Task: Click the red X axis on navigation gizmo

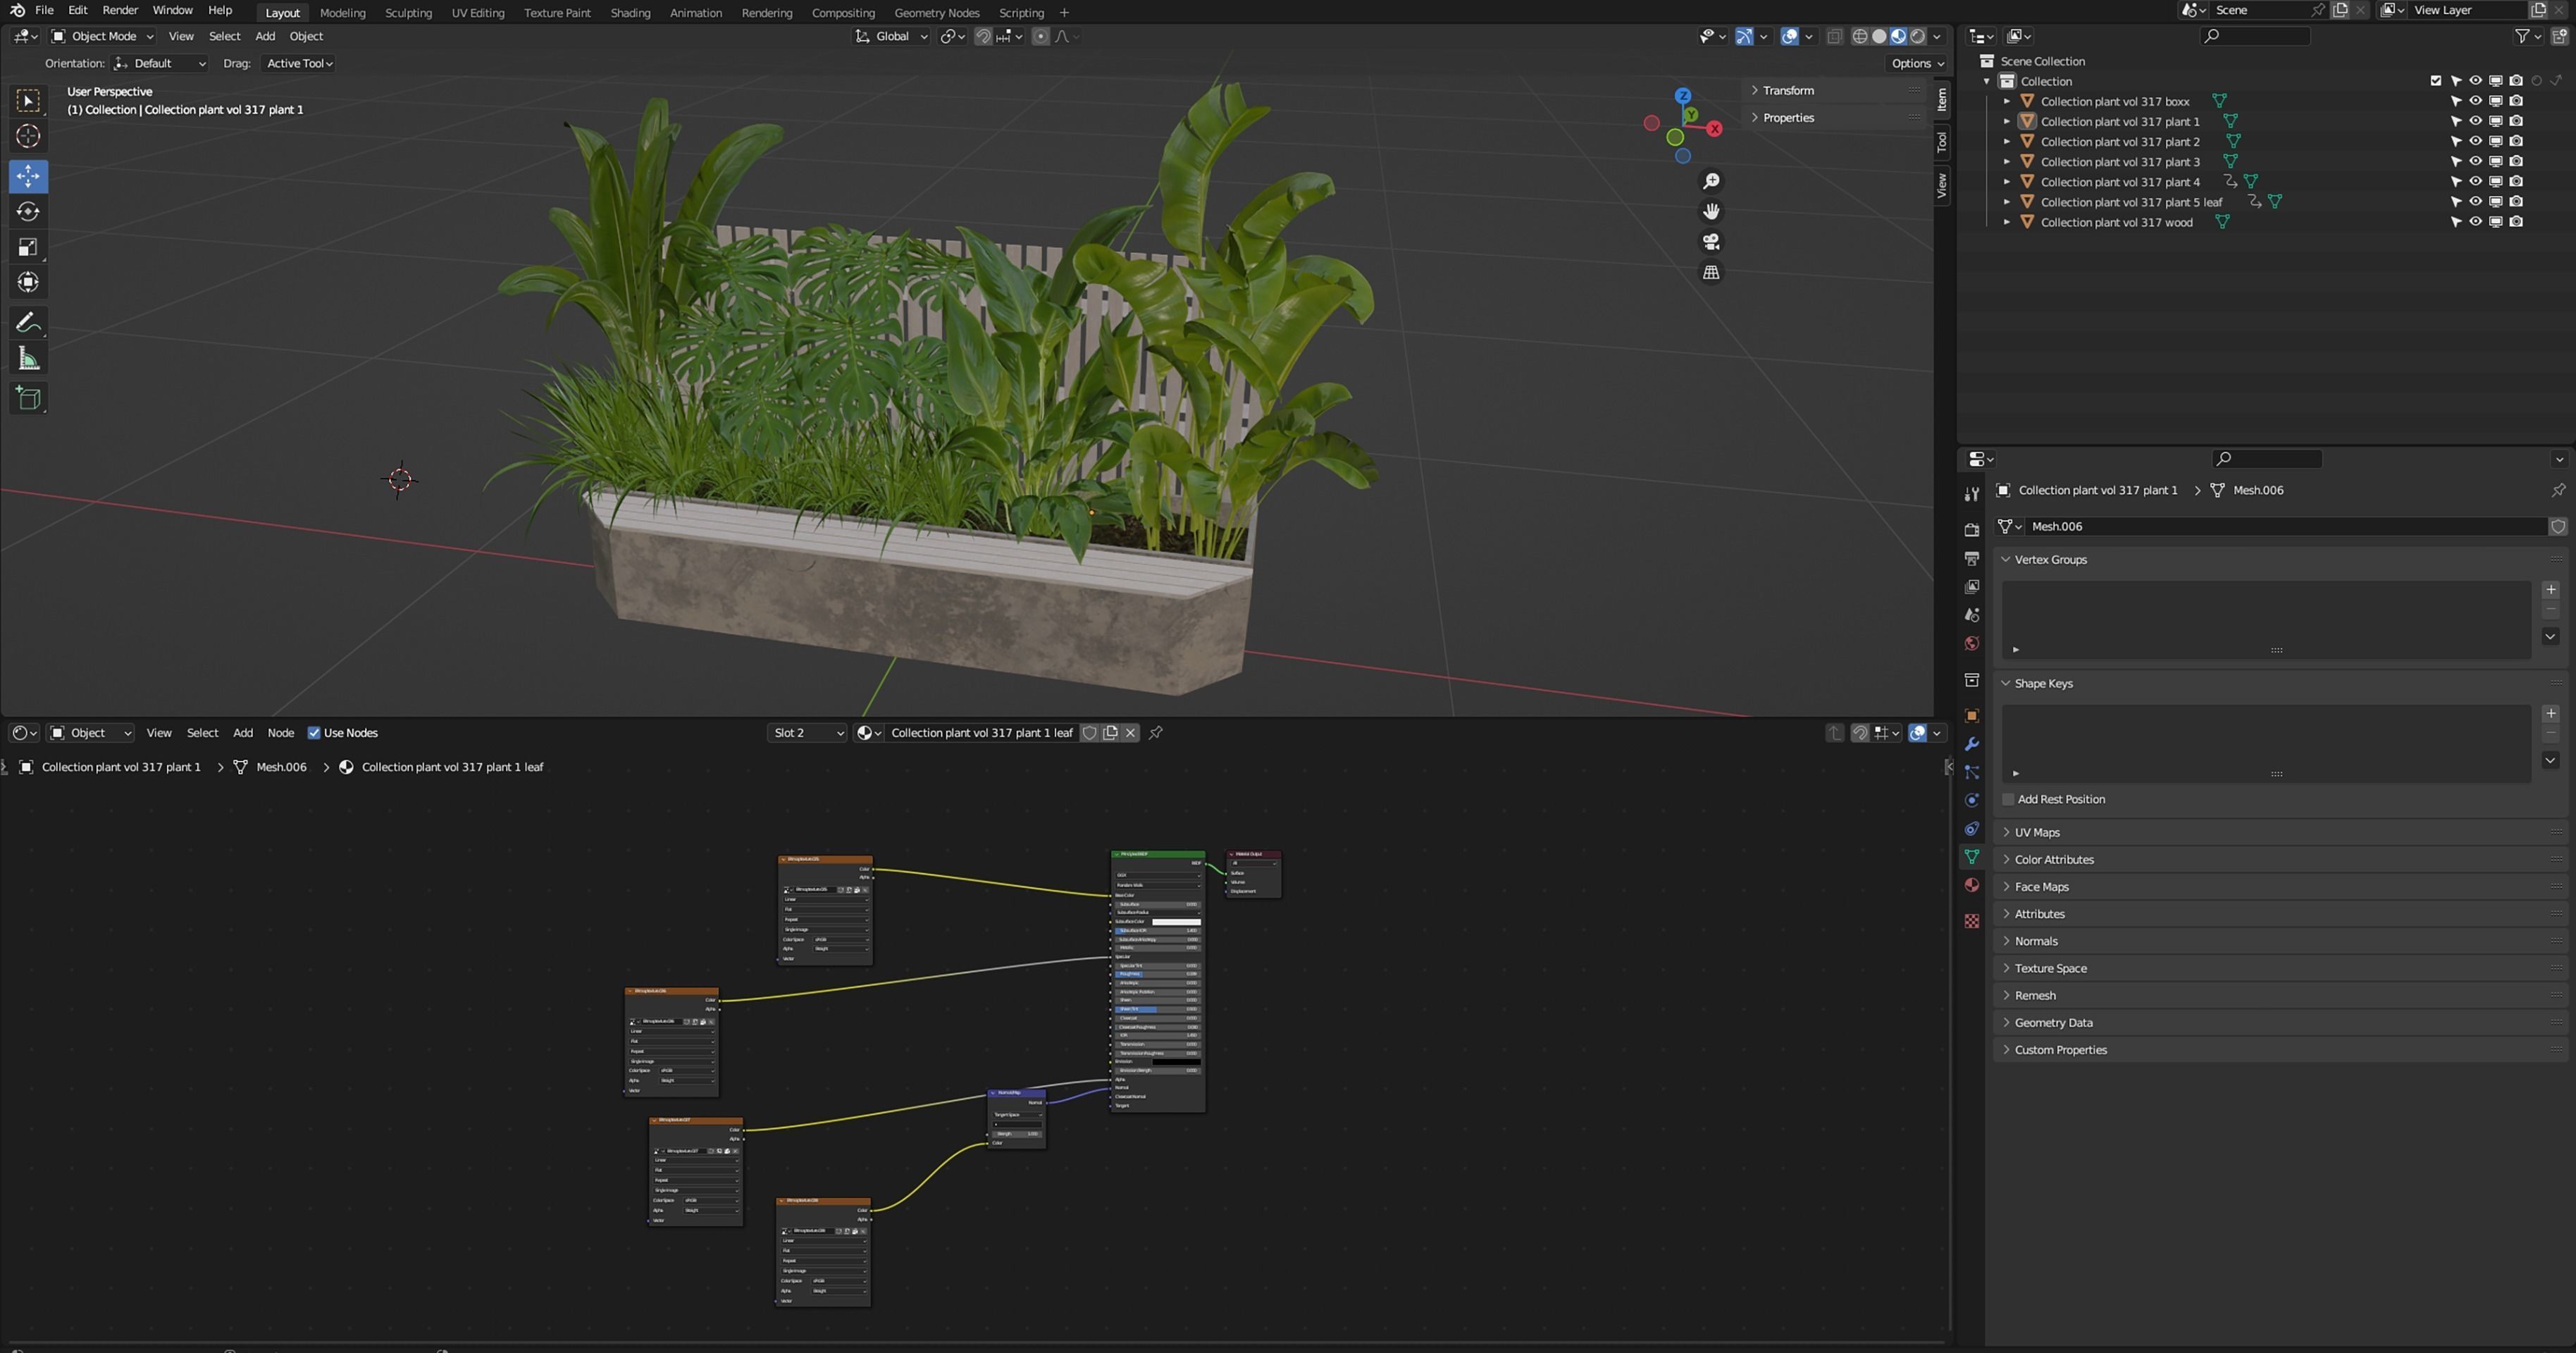Action: coord(1714,129)
